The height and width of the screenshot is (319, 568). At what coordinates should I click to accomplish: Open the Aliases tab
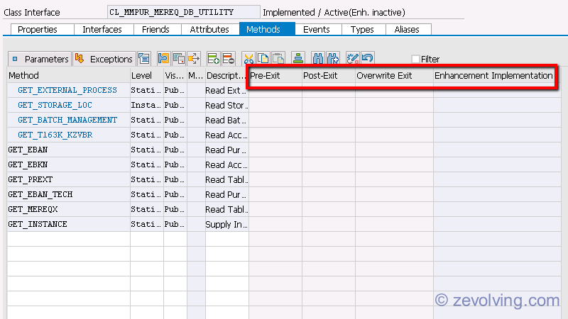(407, 29)
